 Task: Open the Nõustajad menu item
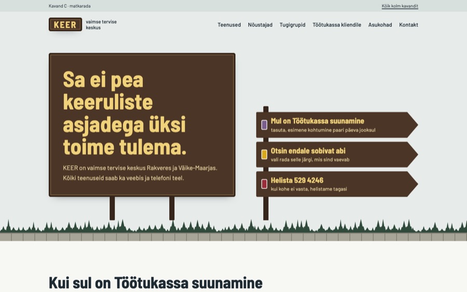[260, 25]
